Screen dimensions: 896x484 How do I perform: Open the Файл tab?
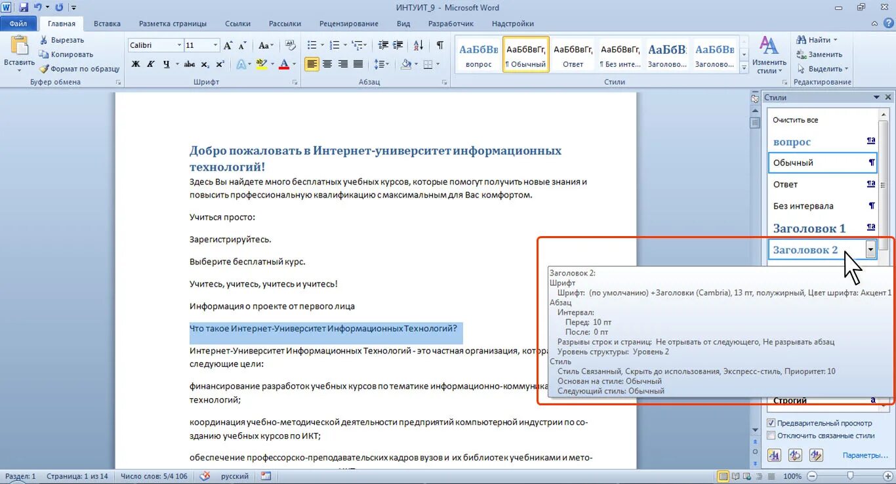click(18, 24)
